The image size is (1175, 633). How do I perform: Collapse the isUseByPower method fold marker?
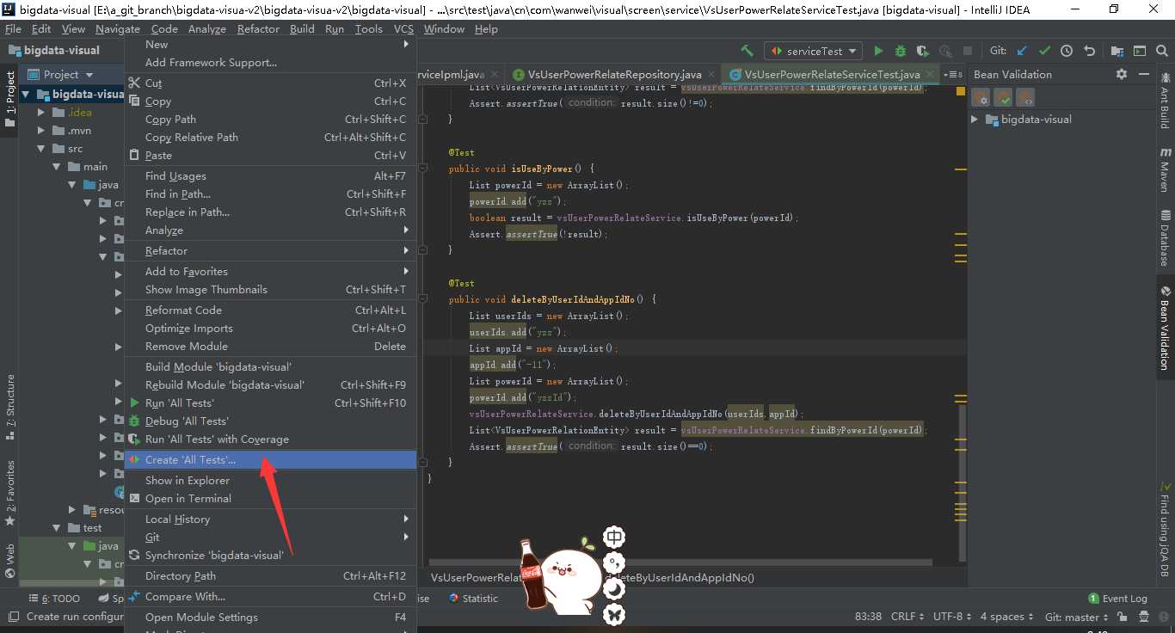point(424,169)
